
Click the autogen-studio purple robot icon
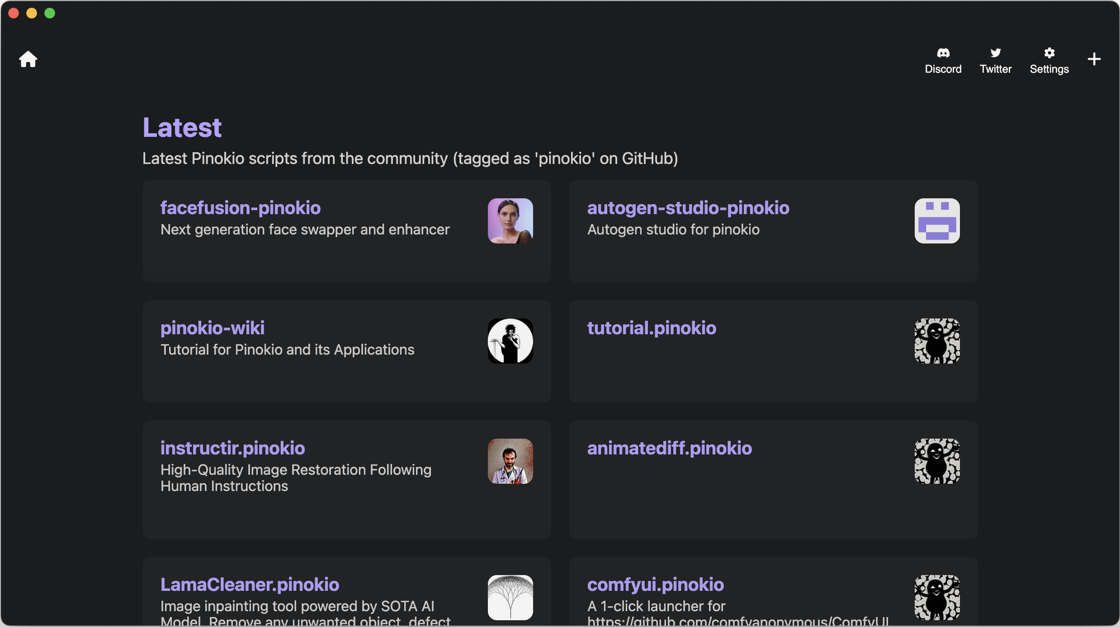pyautogui.click(x=937, y=221)
